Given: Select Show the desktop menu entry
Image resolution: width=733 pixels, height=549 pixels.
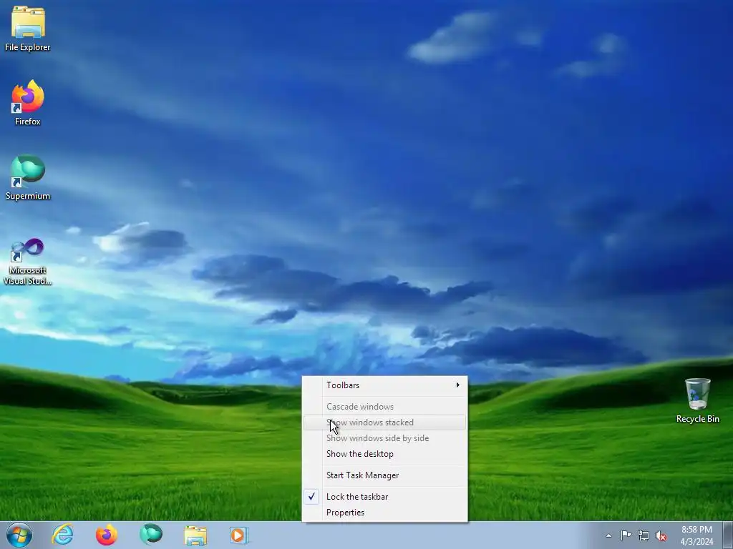Looking at the screenshot, I should pos(384,454).
